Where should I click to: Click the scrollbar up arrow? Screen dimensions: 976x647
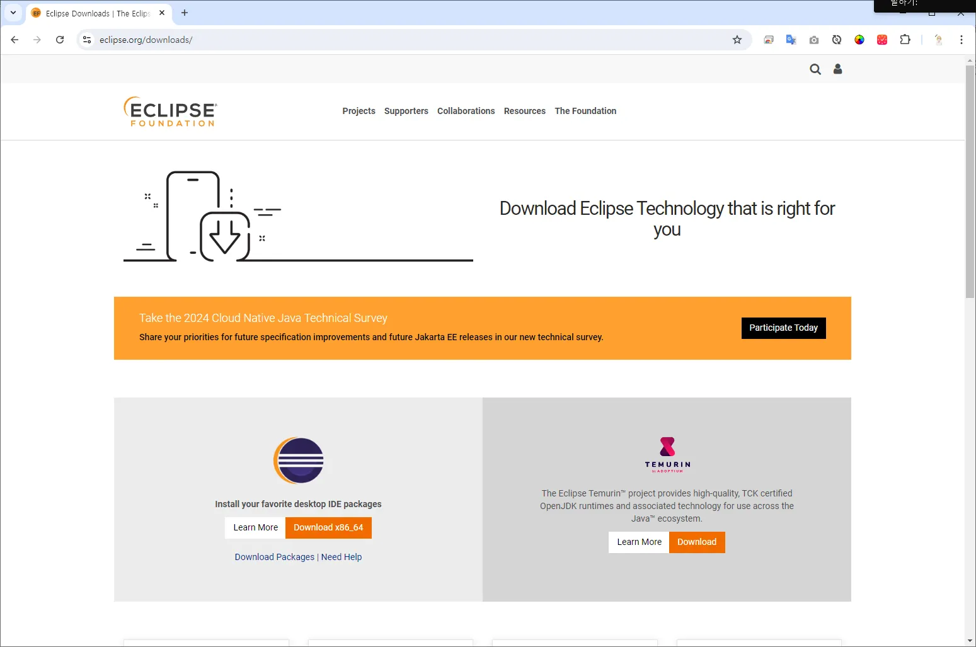click(970, 60)
